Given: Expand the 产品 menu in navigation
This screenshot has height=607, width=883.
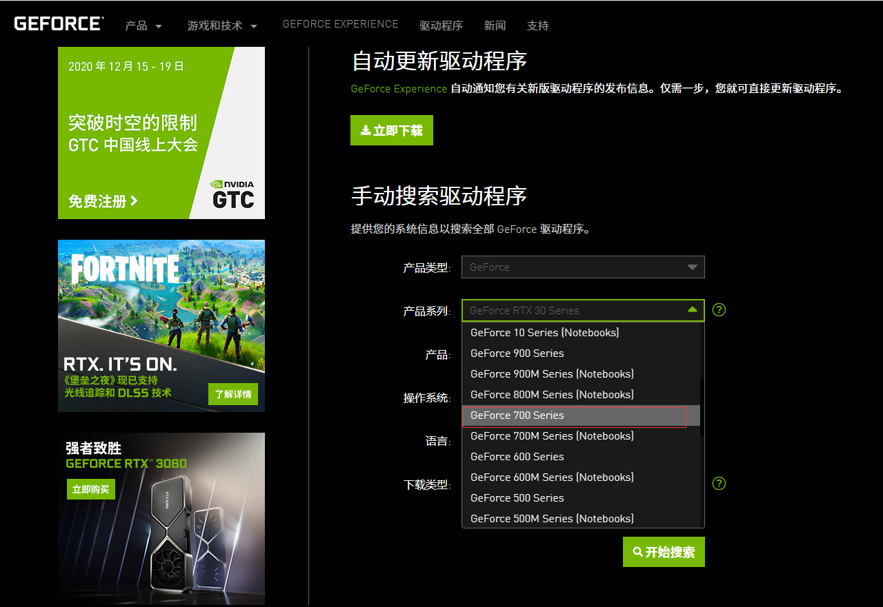Looking at the screenshot, I should tap(143, 26).
